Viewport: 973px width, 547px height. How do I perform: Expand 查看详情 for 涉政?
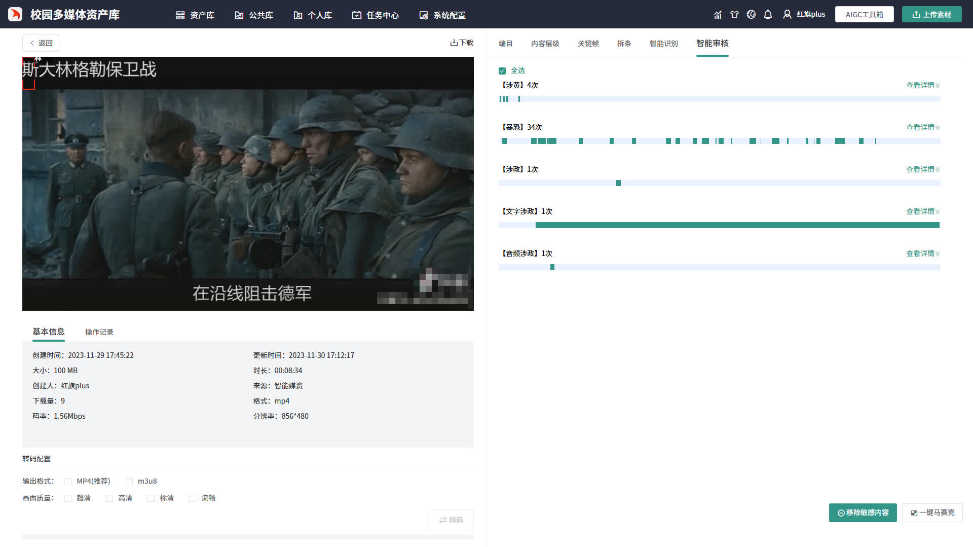coord(923,169)
